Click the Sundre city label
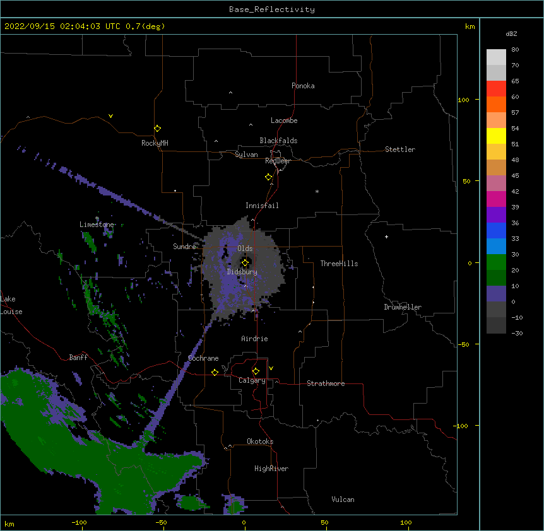Screen dimensions: 544x531 (184, 247)
